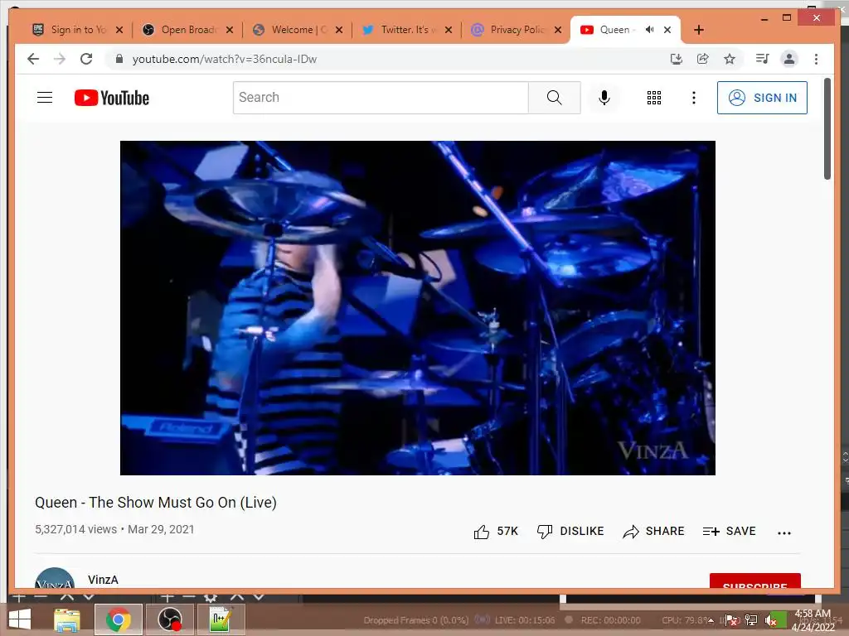The width and height of the screenshot is (849, 636).
Task: Open the VinzA channel name
Action: click(x=103, y=580)
